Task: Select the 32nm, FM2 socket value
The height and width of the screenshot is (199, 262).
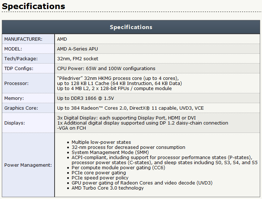Action: coord(78,59)
